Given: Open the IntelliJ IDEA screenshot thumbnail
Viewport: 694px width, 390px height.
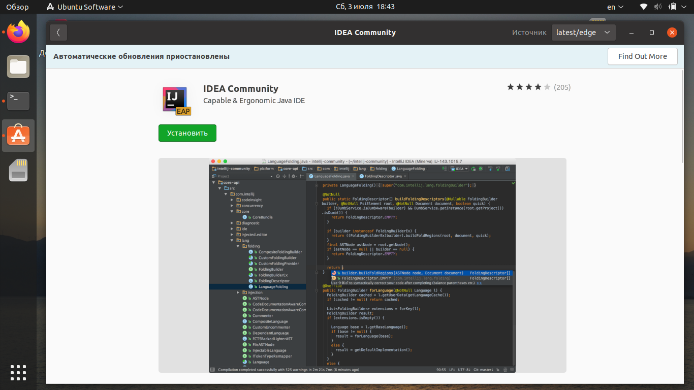Looking at the screenshot, I should (362, 265).
